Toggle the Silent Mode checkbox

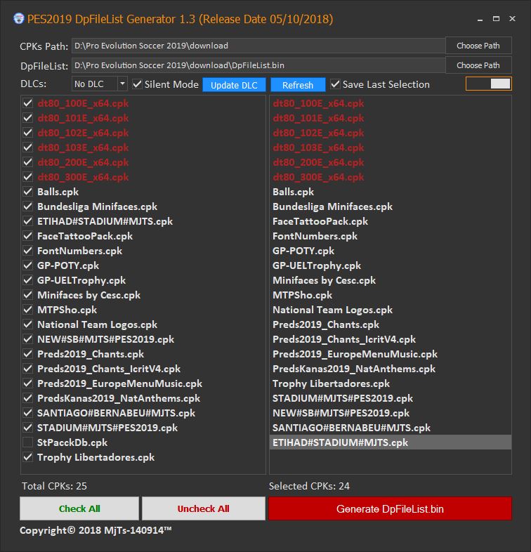pos(137,84)
